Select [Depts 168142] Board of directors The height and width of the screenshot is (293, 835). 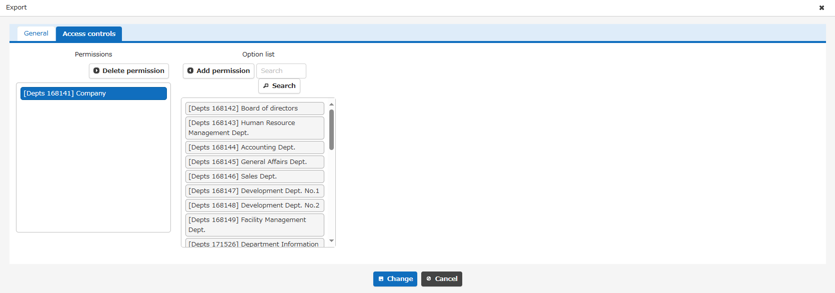pyautogui.click(x=255, y=108)
